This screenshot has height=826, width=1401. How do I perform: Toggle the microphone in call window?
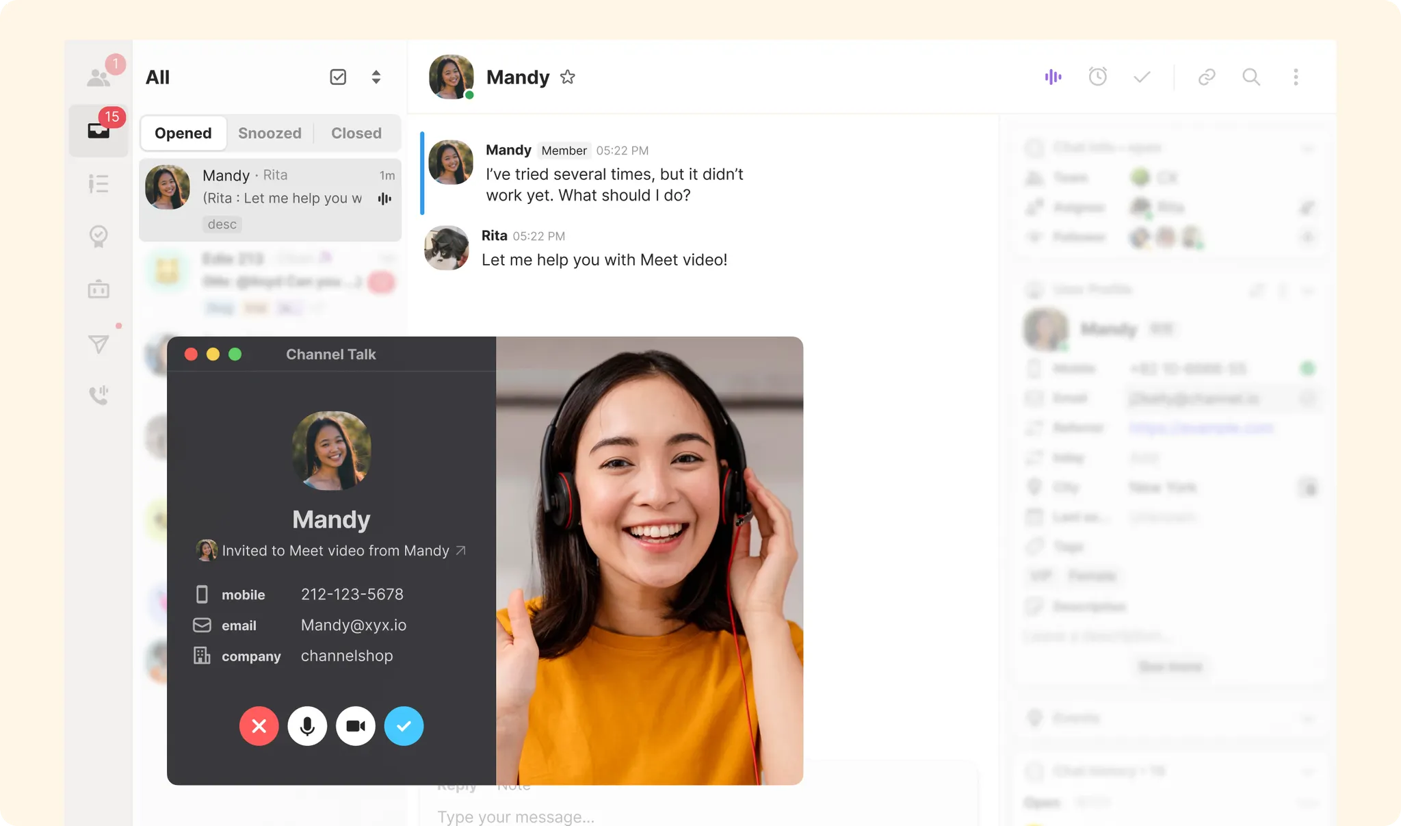coord(307,725)
